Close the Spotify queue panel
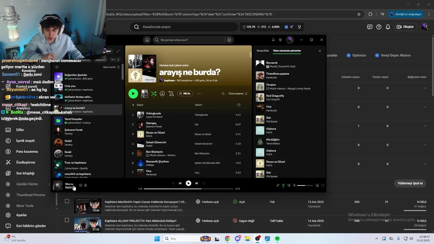Image resolution: width=434 pixels, height=244 pixels. tap(320, 51)
